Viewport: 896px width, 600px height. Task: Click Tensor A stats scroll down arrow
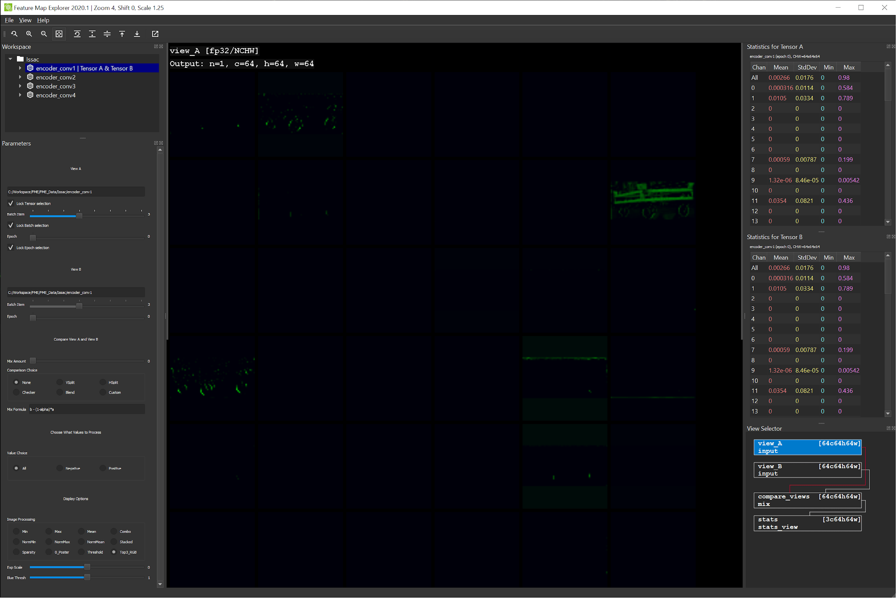point(888,222)
